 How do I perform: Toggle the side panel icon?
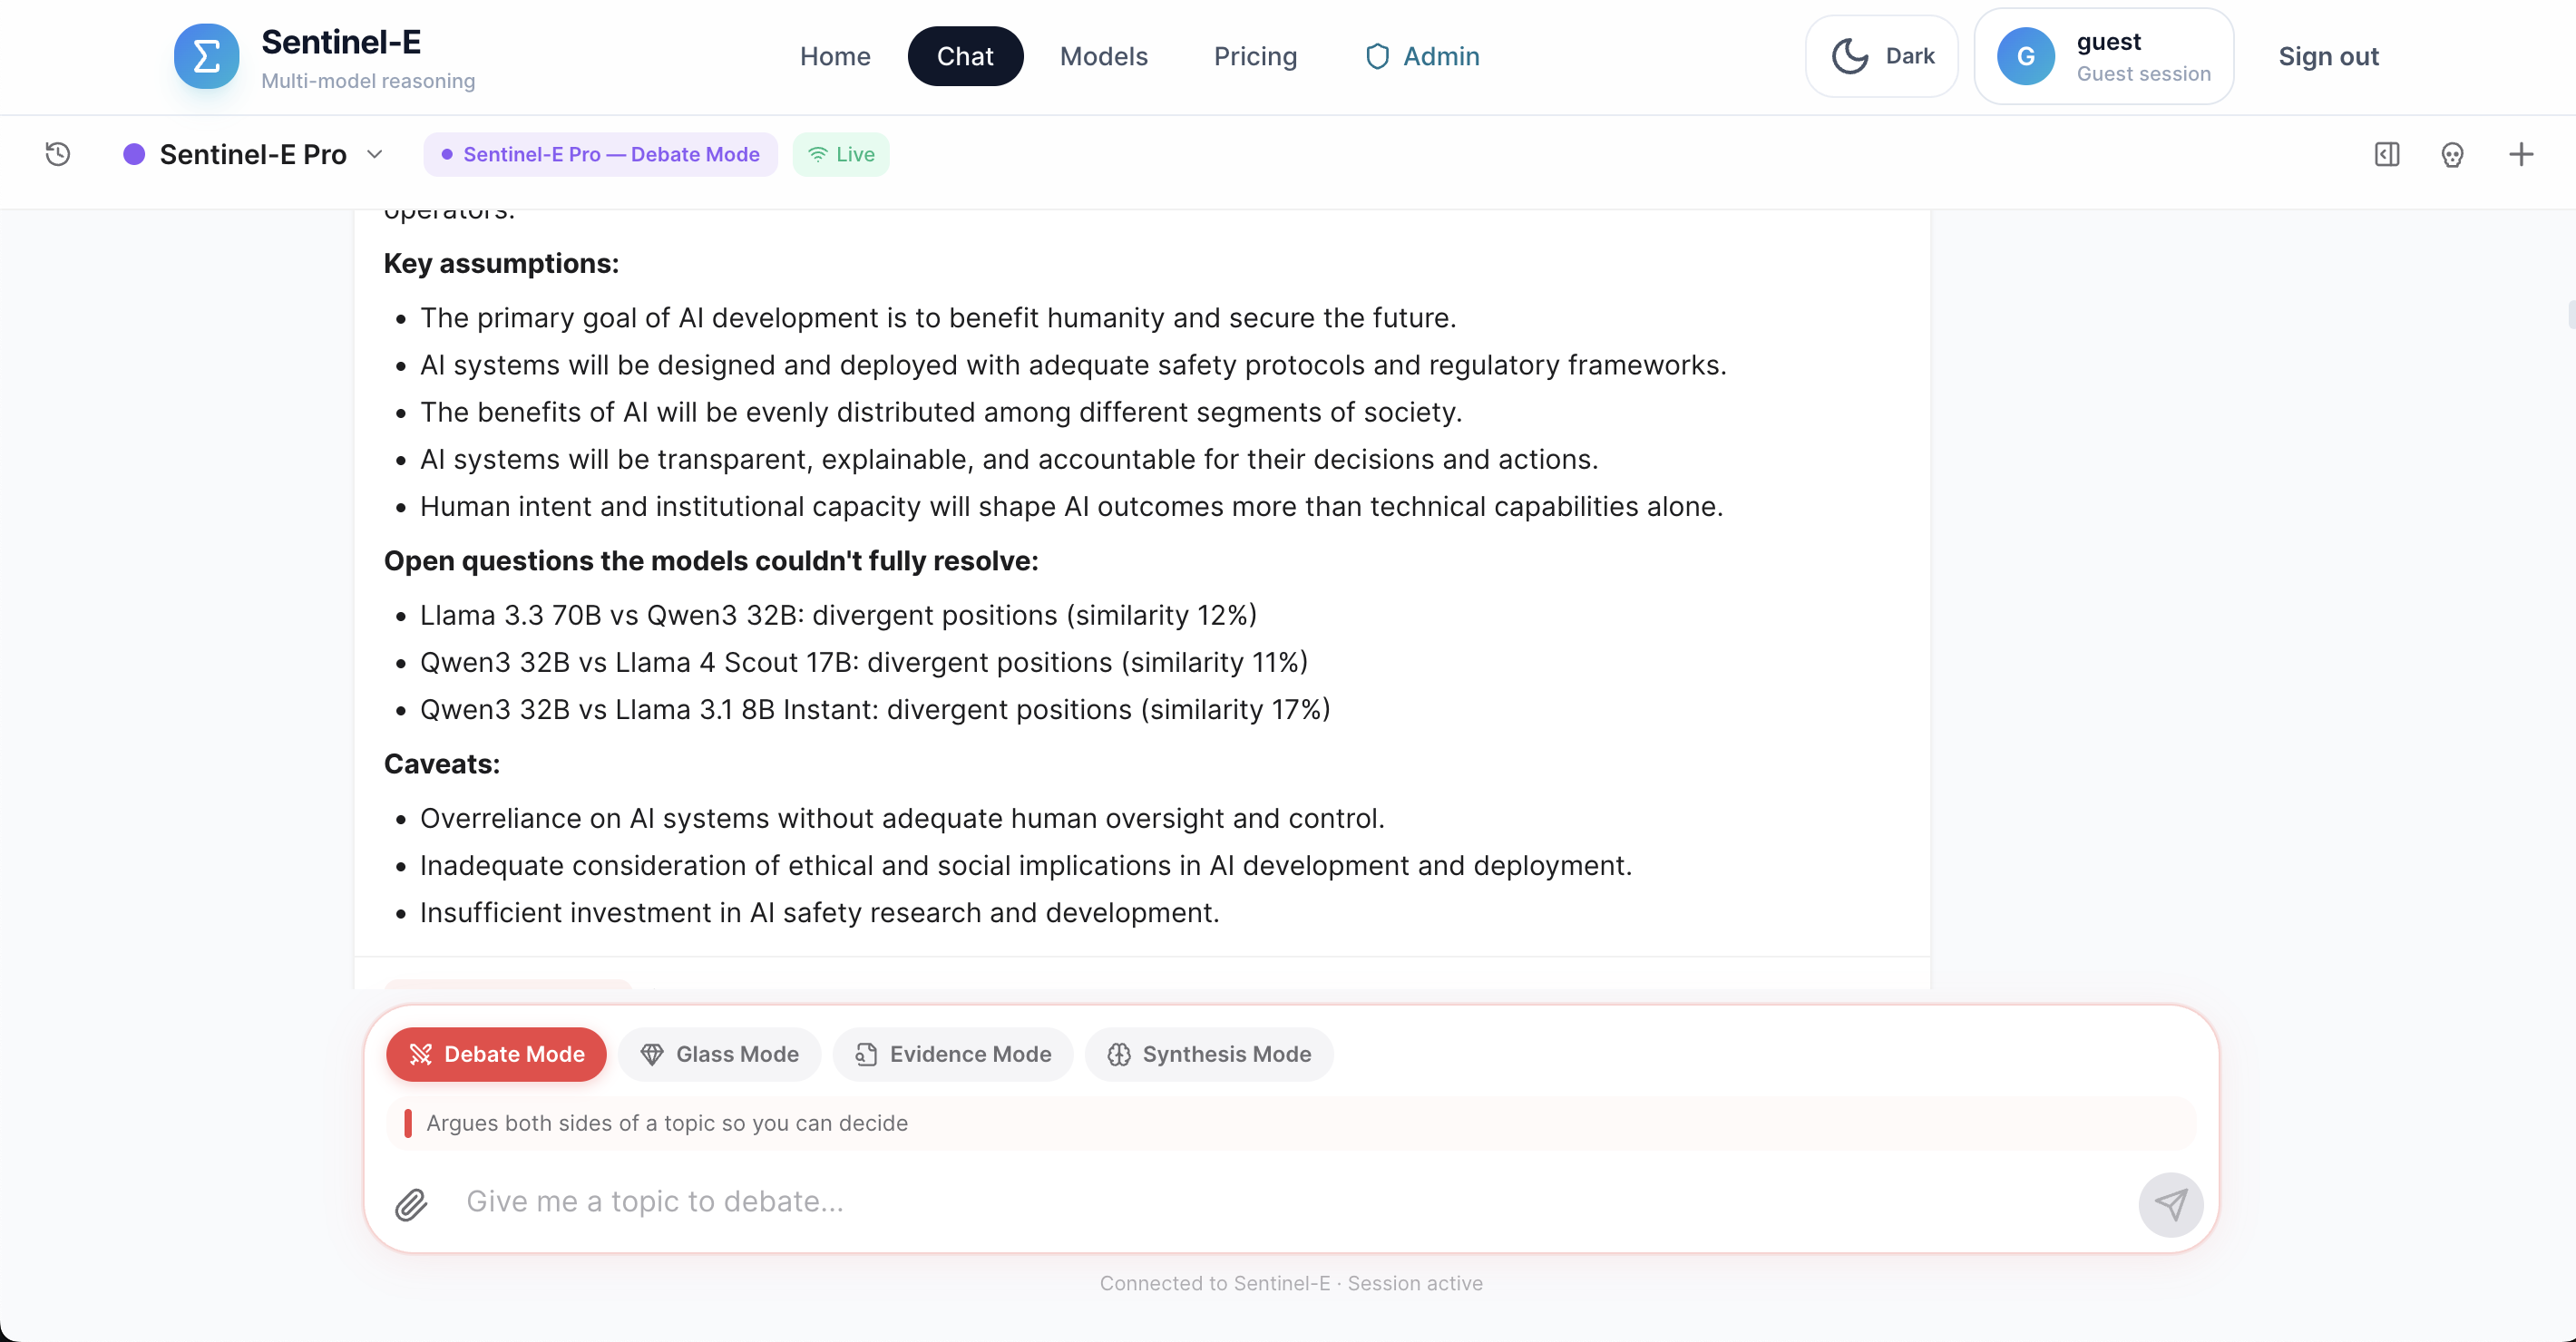coord(2387,154)
